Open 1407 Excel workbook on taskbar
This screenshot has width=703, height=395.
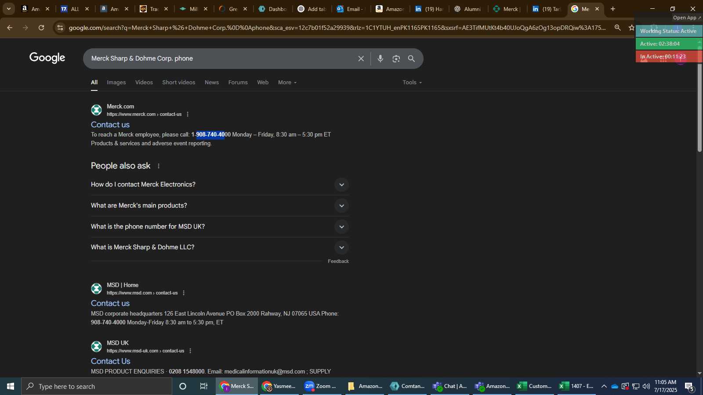pos(576,386)
